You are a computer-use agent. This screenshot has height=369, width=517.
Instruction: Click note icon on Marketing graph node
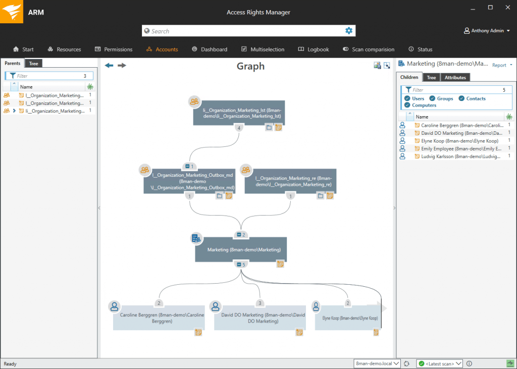tap(280, 264)
